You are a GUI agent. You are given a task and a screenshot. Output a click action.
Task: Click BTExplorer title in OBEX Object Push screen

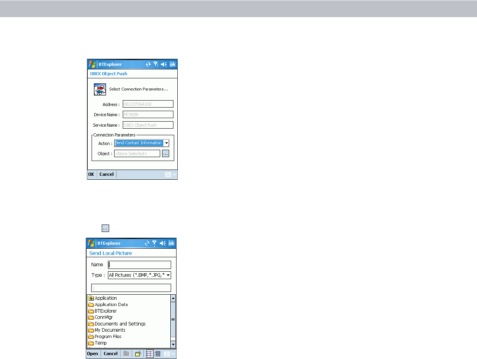(x=110, y=65)
